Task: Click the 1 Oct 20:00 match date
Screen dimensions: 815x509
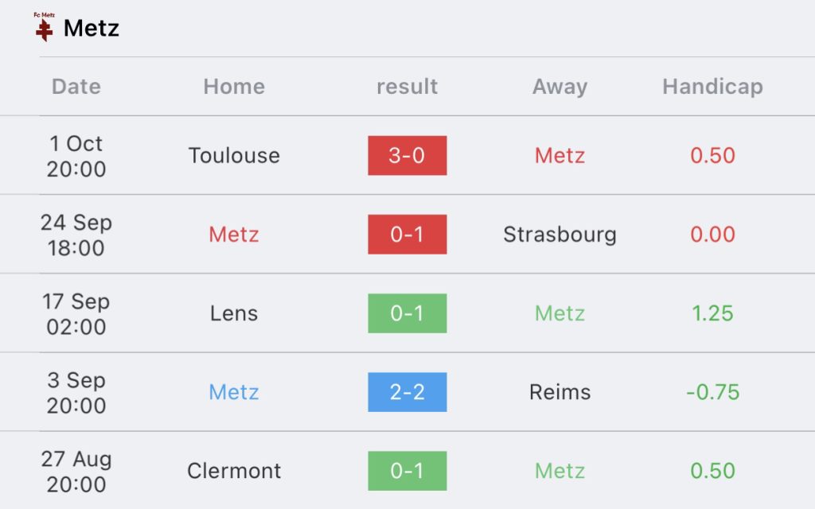Action: (76, 156)
